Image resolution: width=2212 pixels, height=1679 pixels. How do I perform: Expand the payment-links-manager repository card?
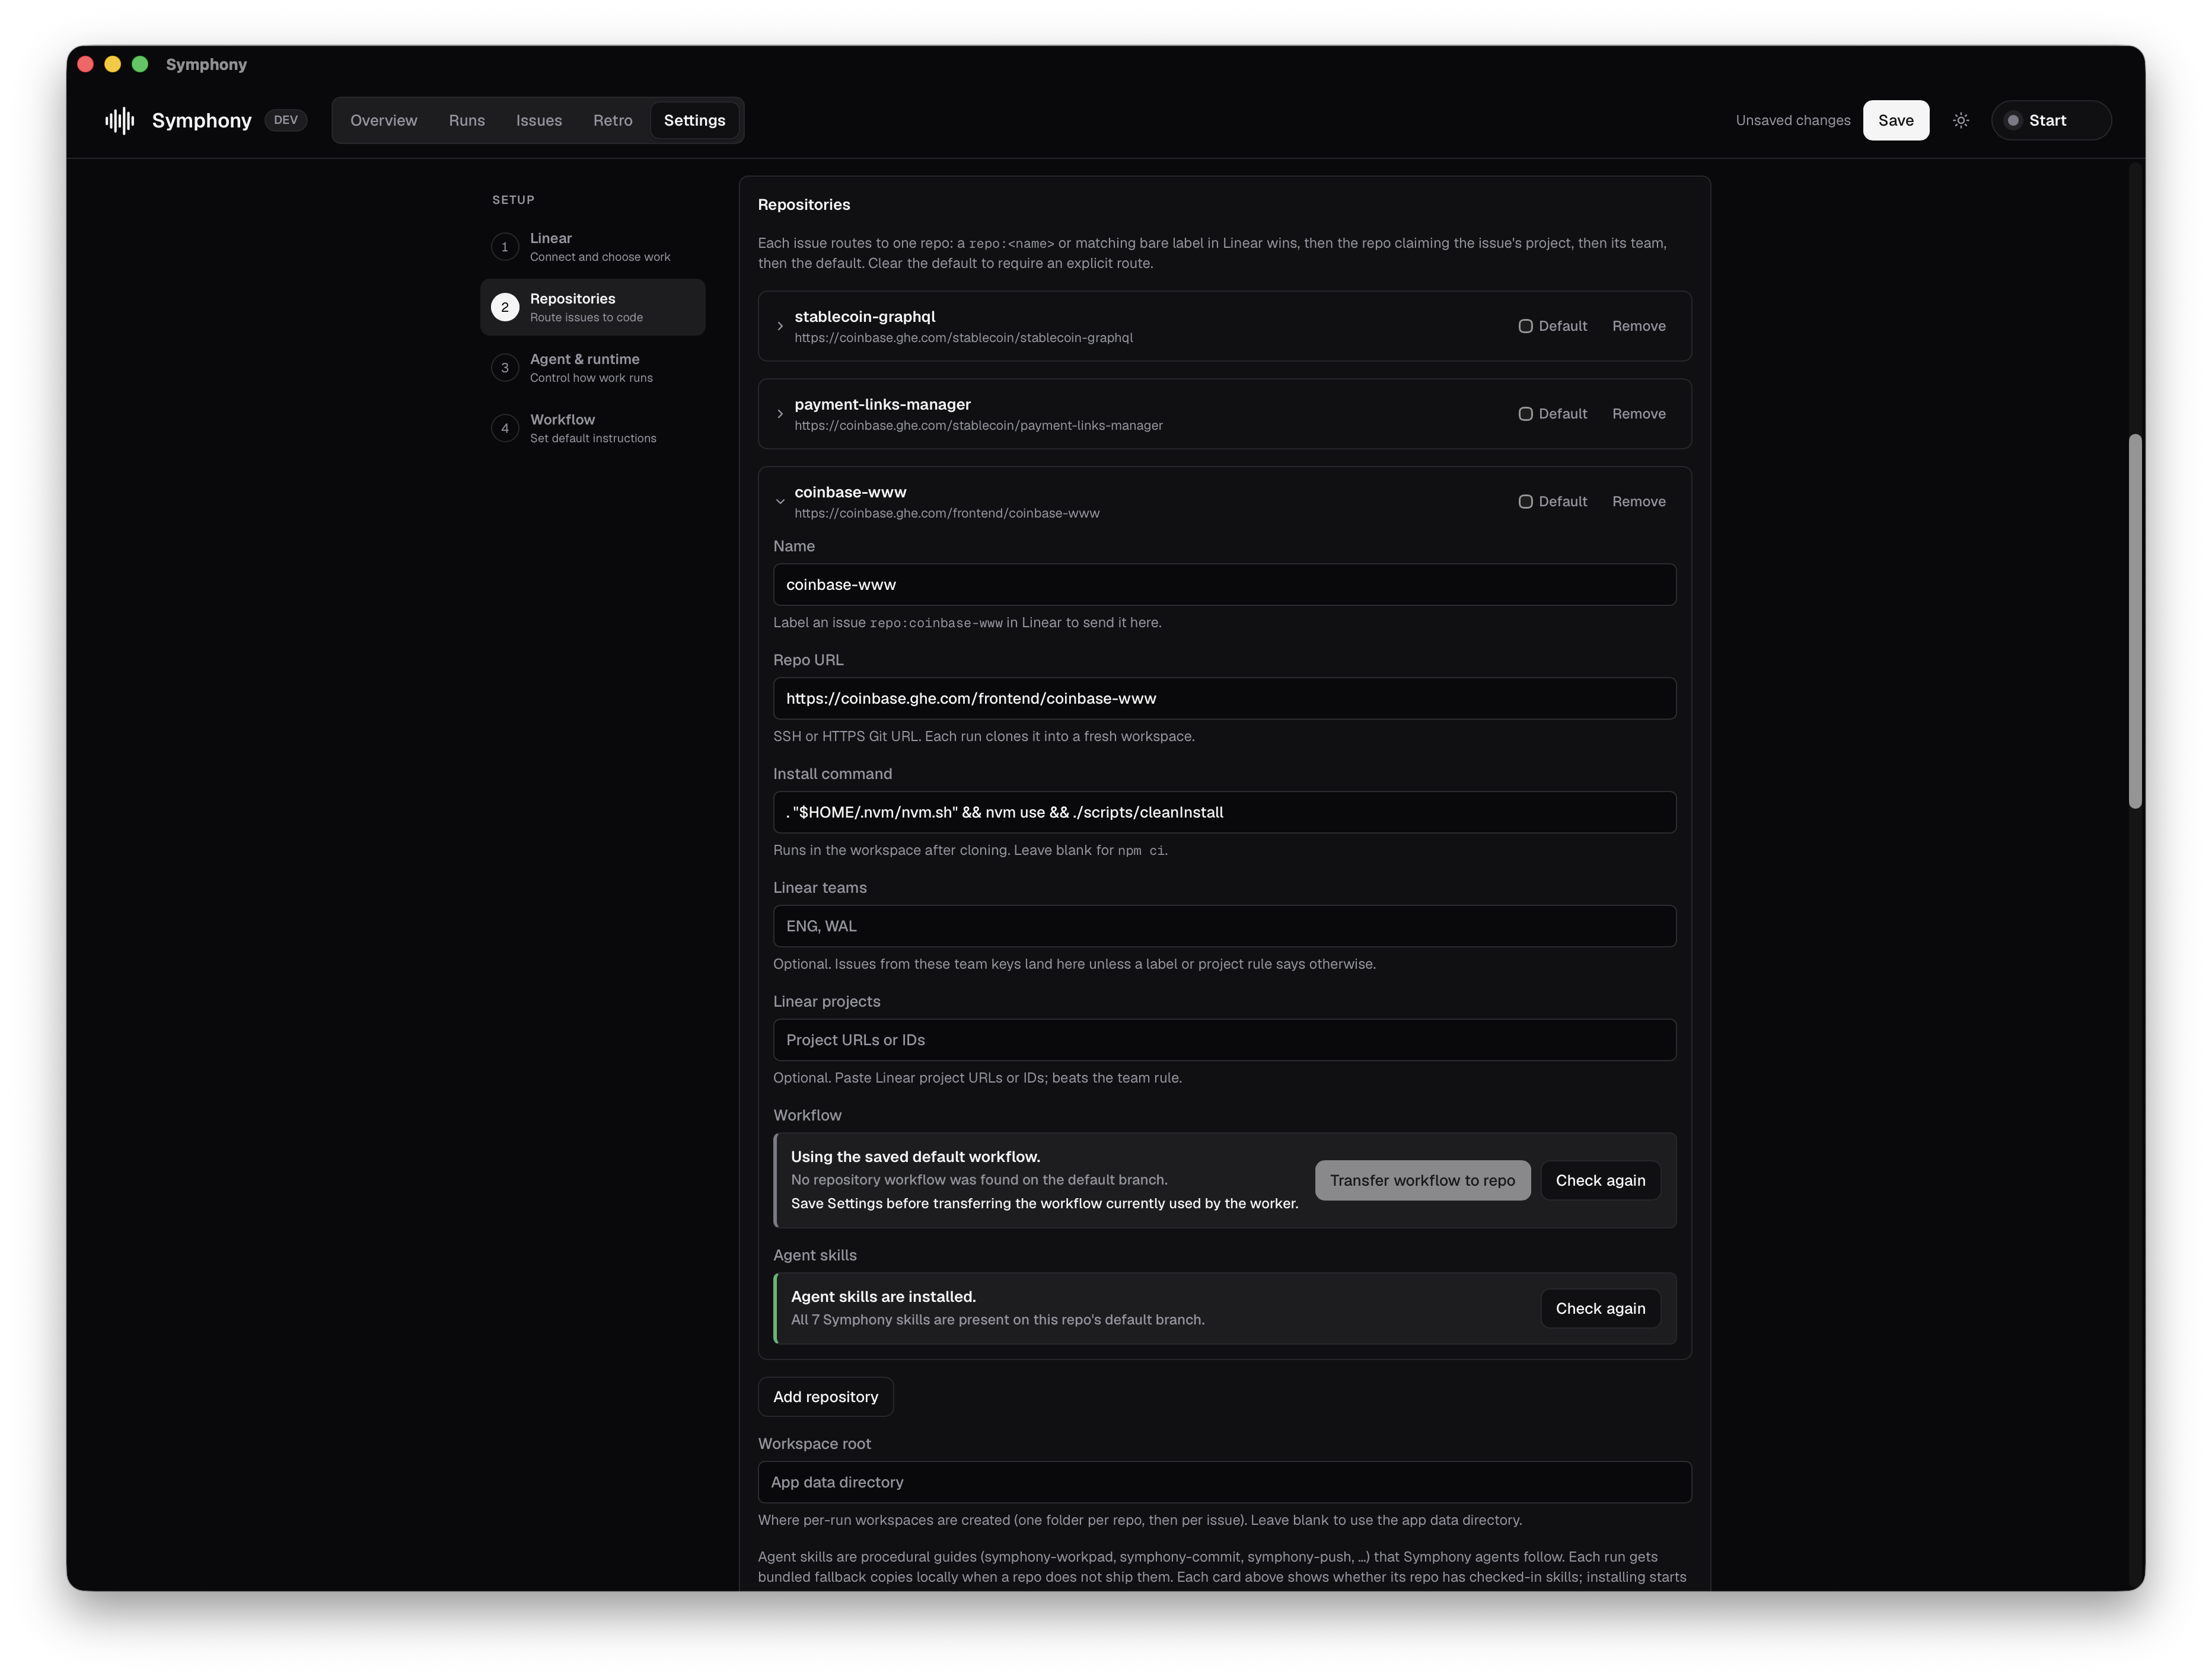[780, 414]
